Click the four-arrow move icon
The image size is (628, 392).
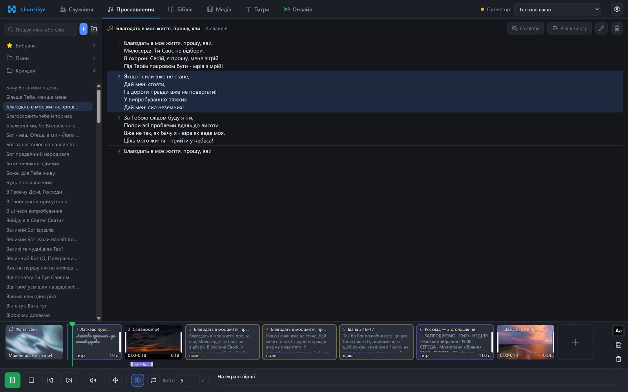115,380
